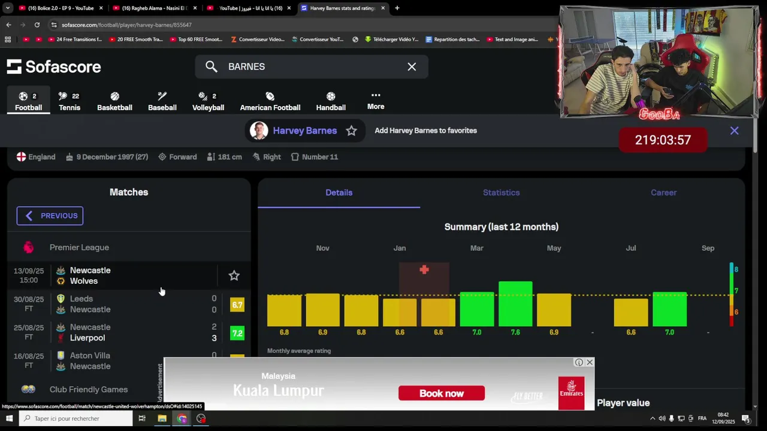
Task: Open Repartition des tach bookmark
Action: [x=452, y=40]
